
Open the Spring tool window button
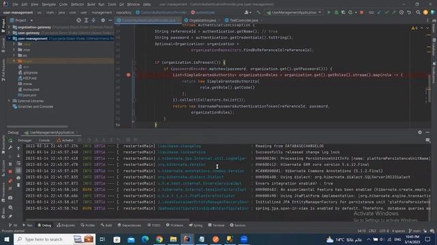(x=196, y=225)
